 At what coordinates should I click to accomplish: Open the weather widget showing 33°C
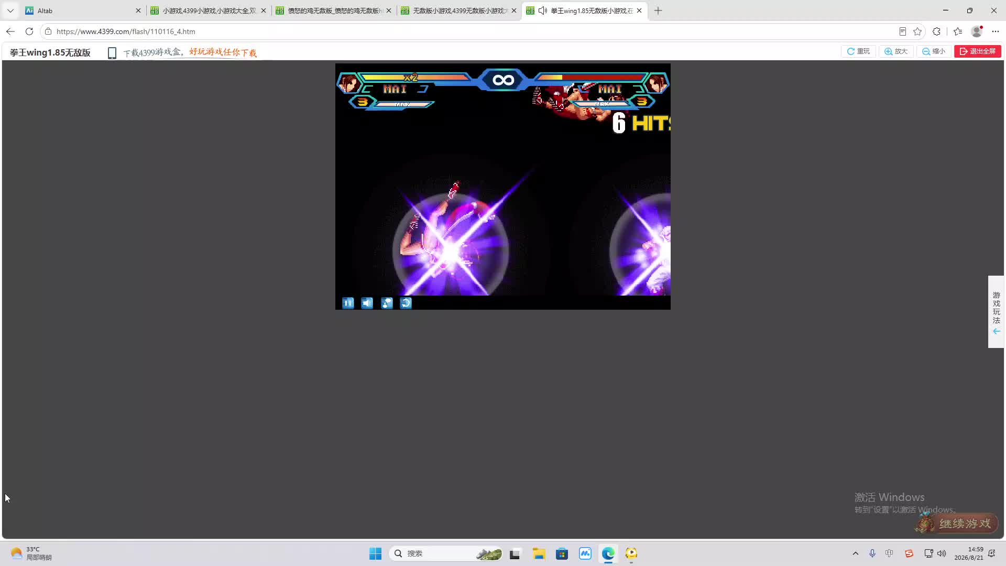[32, 553]
